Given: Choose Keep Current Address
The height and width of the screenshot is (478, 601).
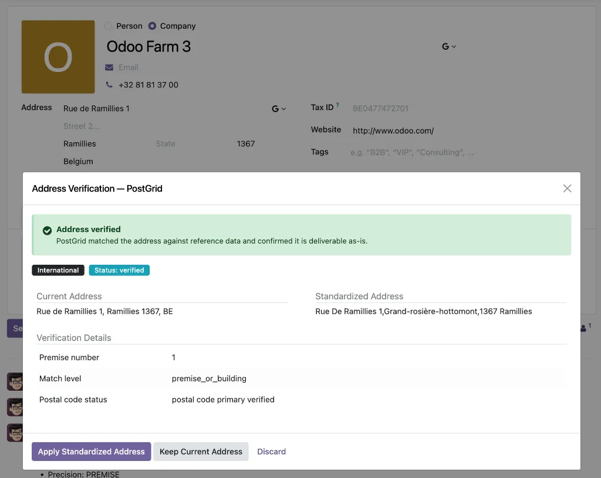Looking at the screenshot, I should [x=201, y=452].
